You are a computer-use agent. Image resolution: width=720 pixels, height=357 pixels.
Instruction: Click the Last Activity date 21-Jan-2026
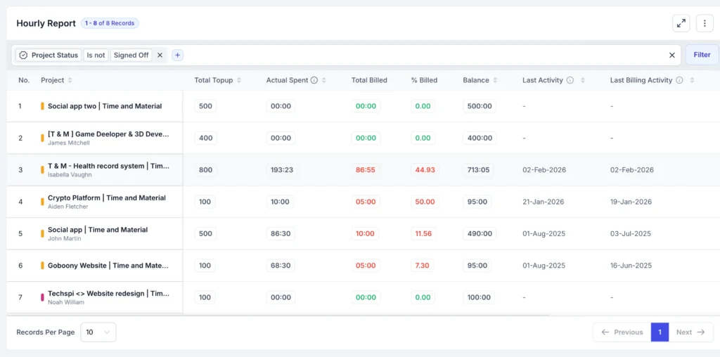click(x=544, y=202)
